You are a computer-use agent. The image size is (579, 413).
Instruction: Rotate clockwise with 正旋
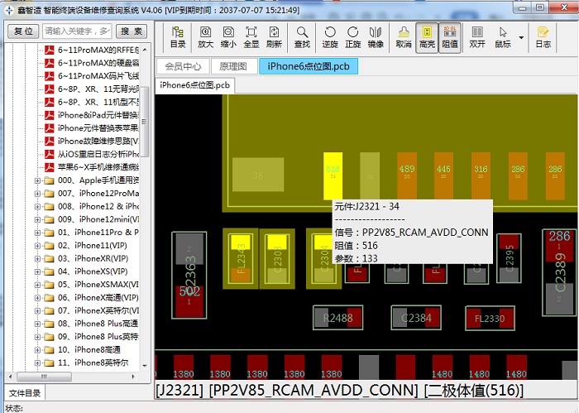pos(352,37)
